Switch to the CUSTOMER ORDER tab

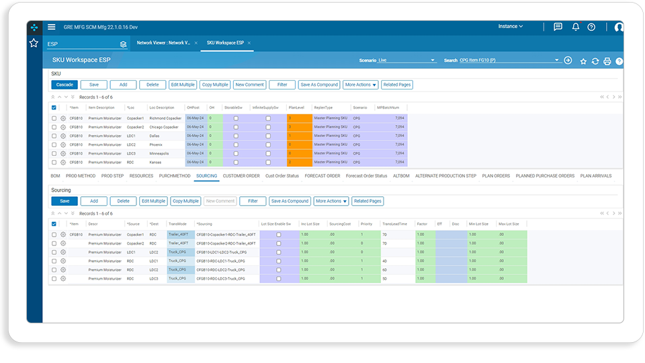click(241, 176)
